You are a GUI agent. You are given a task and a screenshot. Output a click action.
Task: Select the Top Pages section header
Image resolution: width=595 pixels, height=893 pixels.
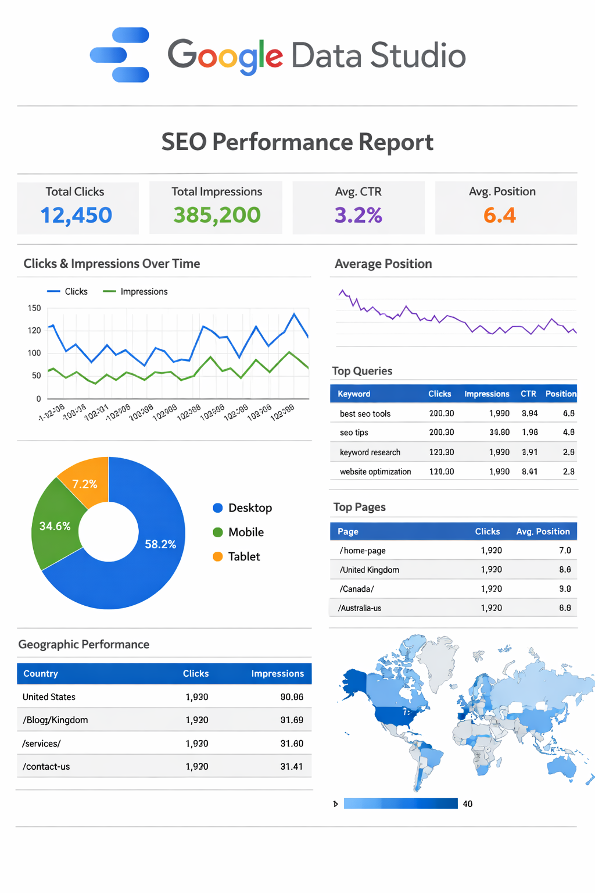point(359,507)
